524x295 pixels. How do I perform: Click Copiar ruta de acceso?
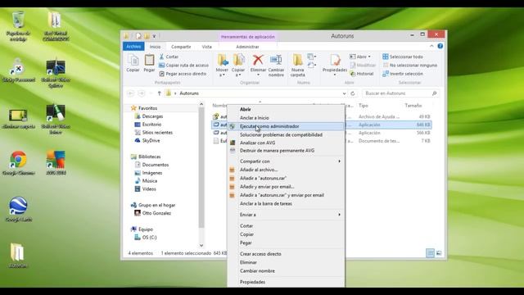(183, 66)
